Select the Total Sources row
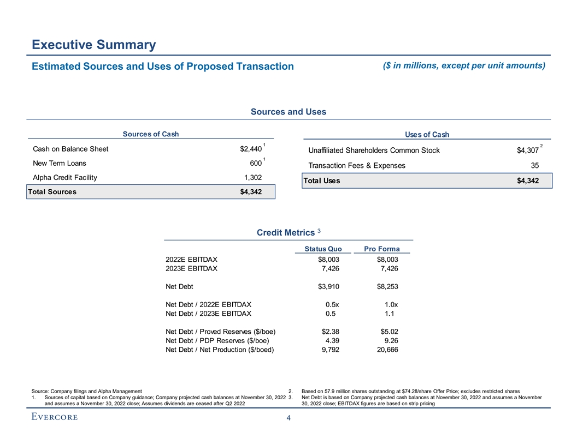Viewport: 577px width, 445px height. [151, 192]
